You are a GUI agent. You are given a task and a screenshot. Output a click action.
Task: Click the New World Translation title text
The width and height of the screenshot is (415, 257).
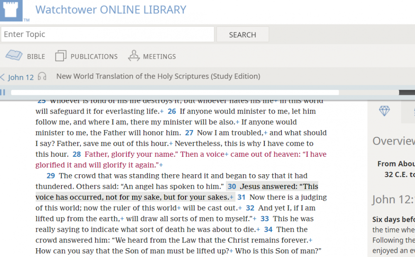158,77
